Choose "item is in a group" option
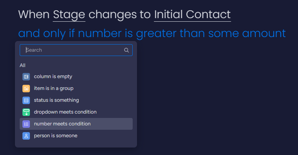This screenshot has width=298, height=155. (x=76, y=88)
